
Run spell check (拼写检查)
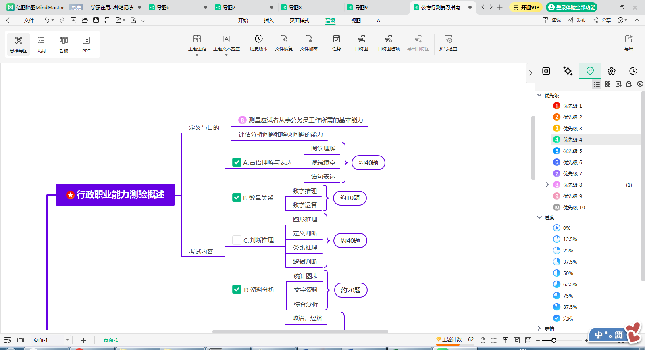[x=448, y=43]
